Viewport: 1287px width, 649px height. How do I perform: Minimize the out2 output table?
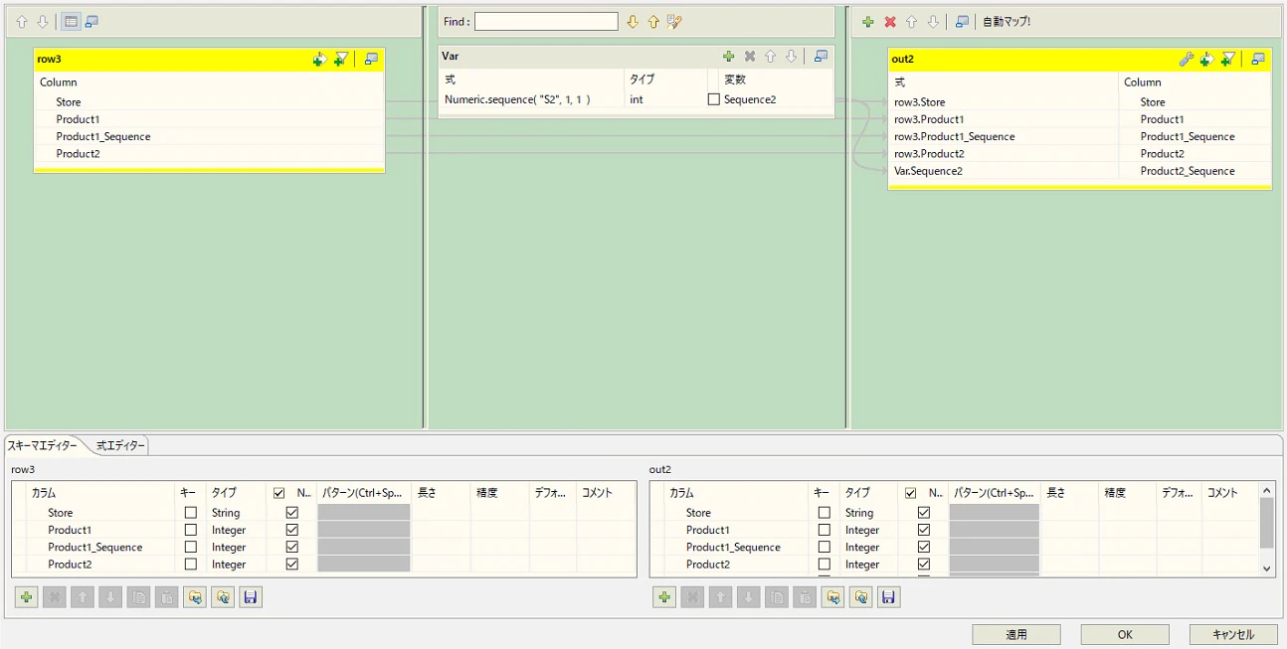click(x=1258, y=60)
